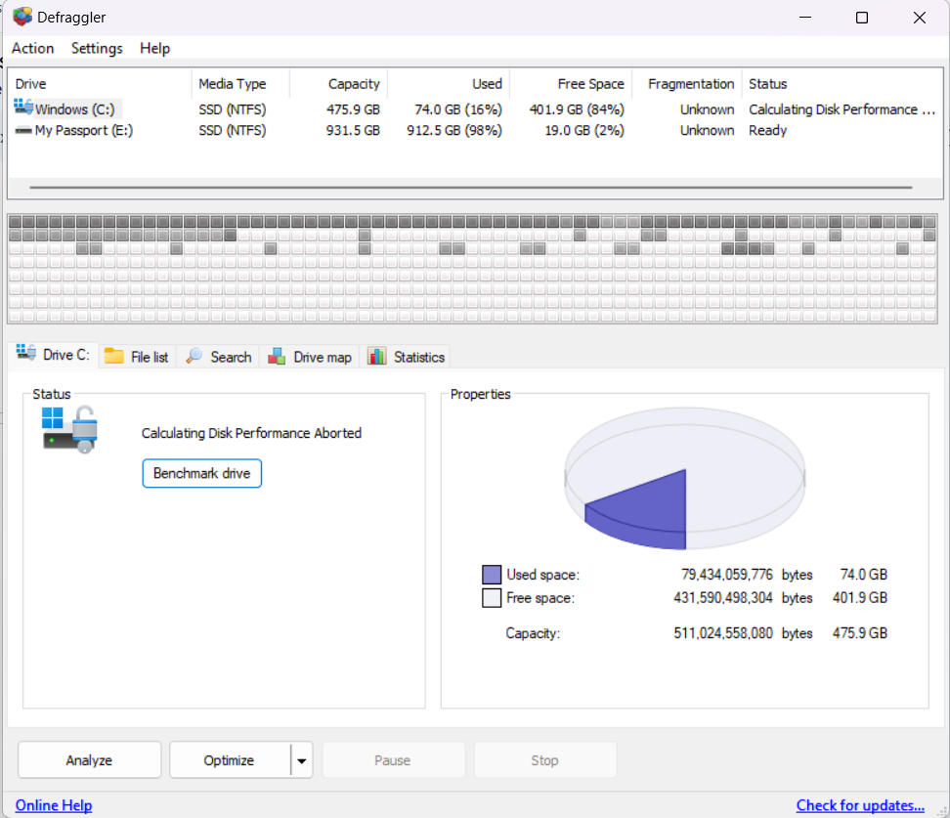This screenshot has height=818, width=950.
Task: Click the Defraggler app icon in title bar
Action: (22, 18)
